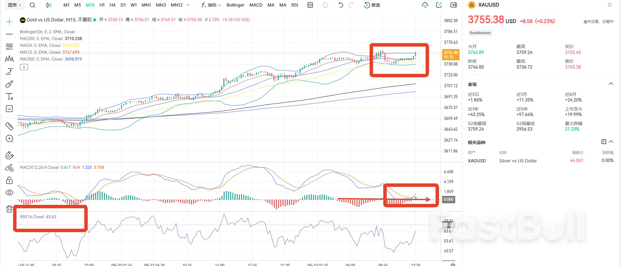Add the Bollinger indicator shortcut

pos(235,5)
